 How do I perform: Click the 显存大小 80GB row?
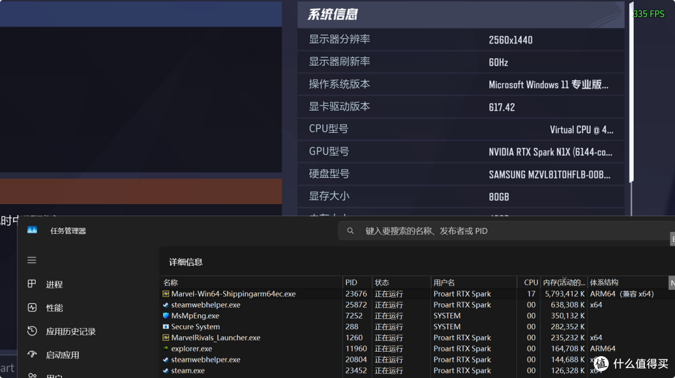[x=461, y=196]
